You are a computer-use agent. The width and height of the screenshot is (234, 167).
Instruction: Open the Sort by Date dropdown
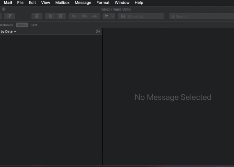[x=8, y=31]
